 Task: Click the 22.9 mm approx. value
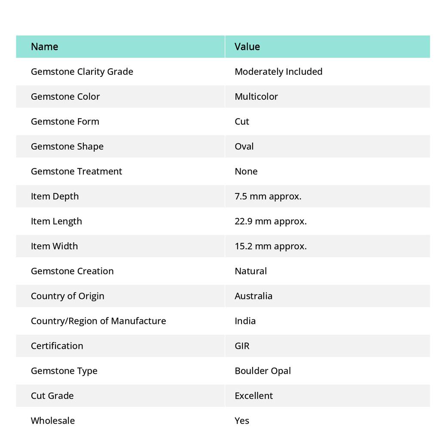pos(271,221)
